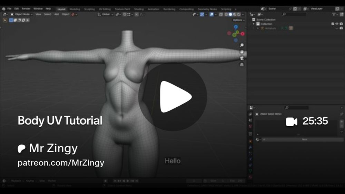This screenshot has height=194, width=345.
Task: Select rendered viewport shading
Action: [239, 14]
